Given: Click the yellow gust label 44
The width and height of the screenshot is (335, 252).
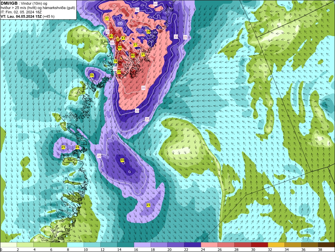Looking at the screenshot, I should pyautogui.click(x=120, y=48).
